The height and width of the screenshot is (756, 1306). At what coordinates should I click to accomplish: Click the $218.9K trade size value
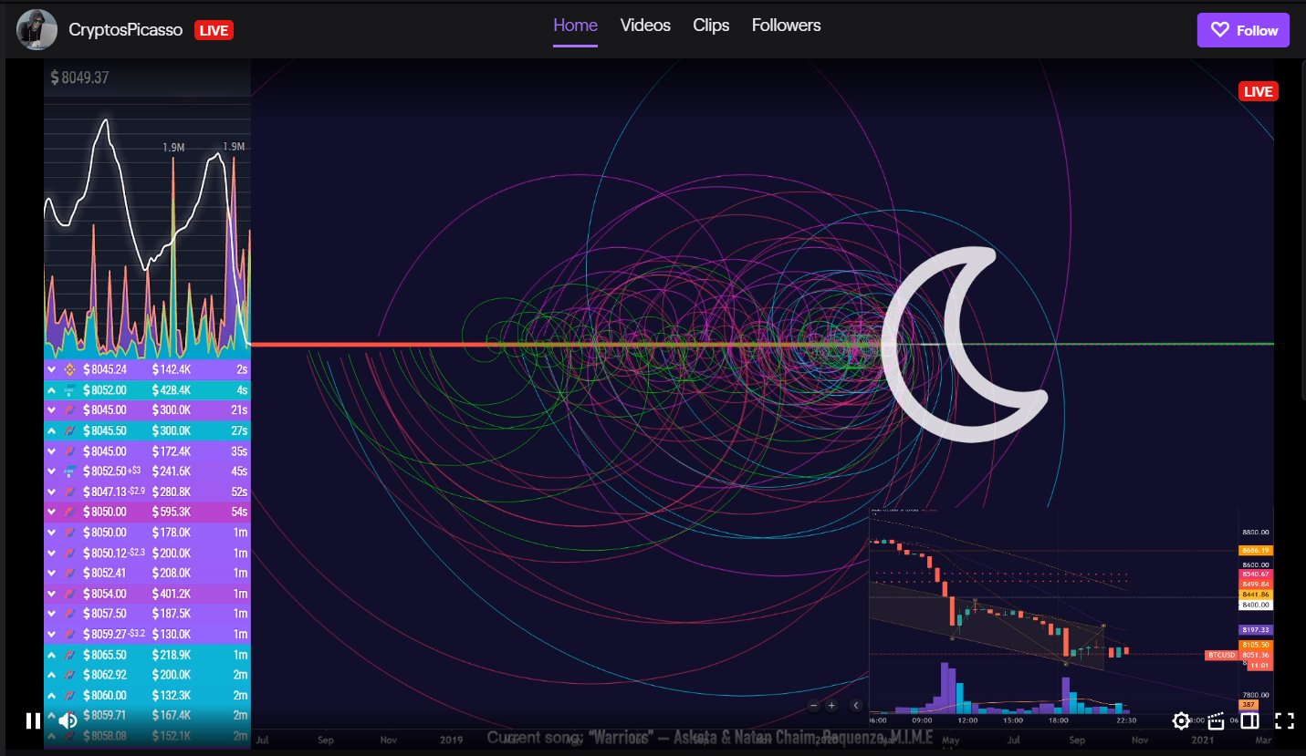(x=172, y=655)
